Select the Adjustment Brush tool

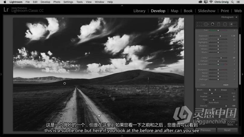233,24
